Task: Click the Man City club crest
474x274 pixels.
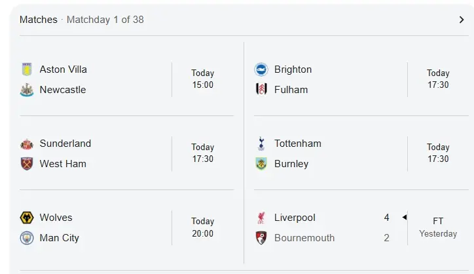Action: coord(27,238)
